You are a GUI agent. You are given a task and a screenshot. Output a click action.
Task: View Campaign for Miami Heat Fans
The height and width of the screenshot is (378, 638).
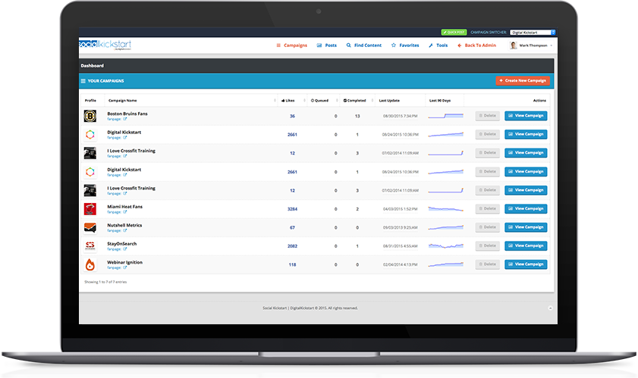pos(526,208)
